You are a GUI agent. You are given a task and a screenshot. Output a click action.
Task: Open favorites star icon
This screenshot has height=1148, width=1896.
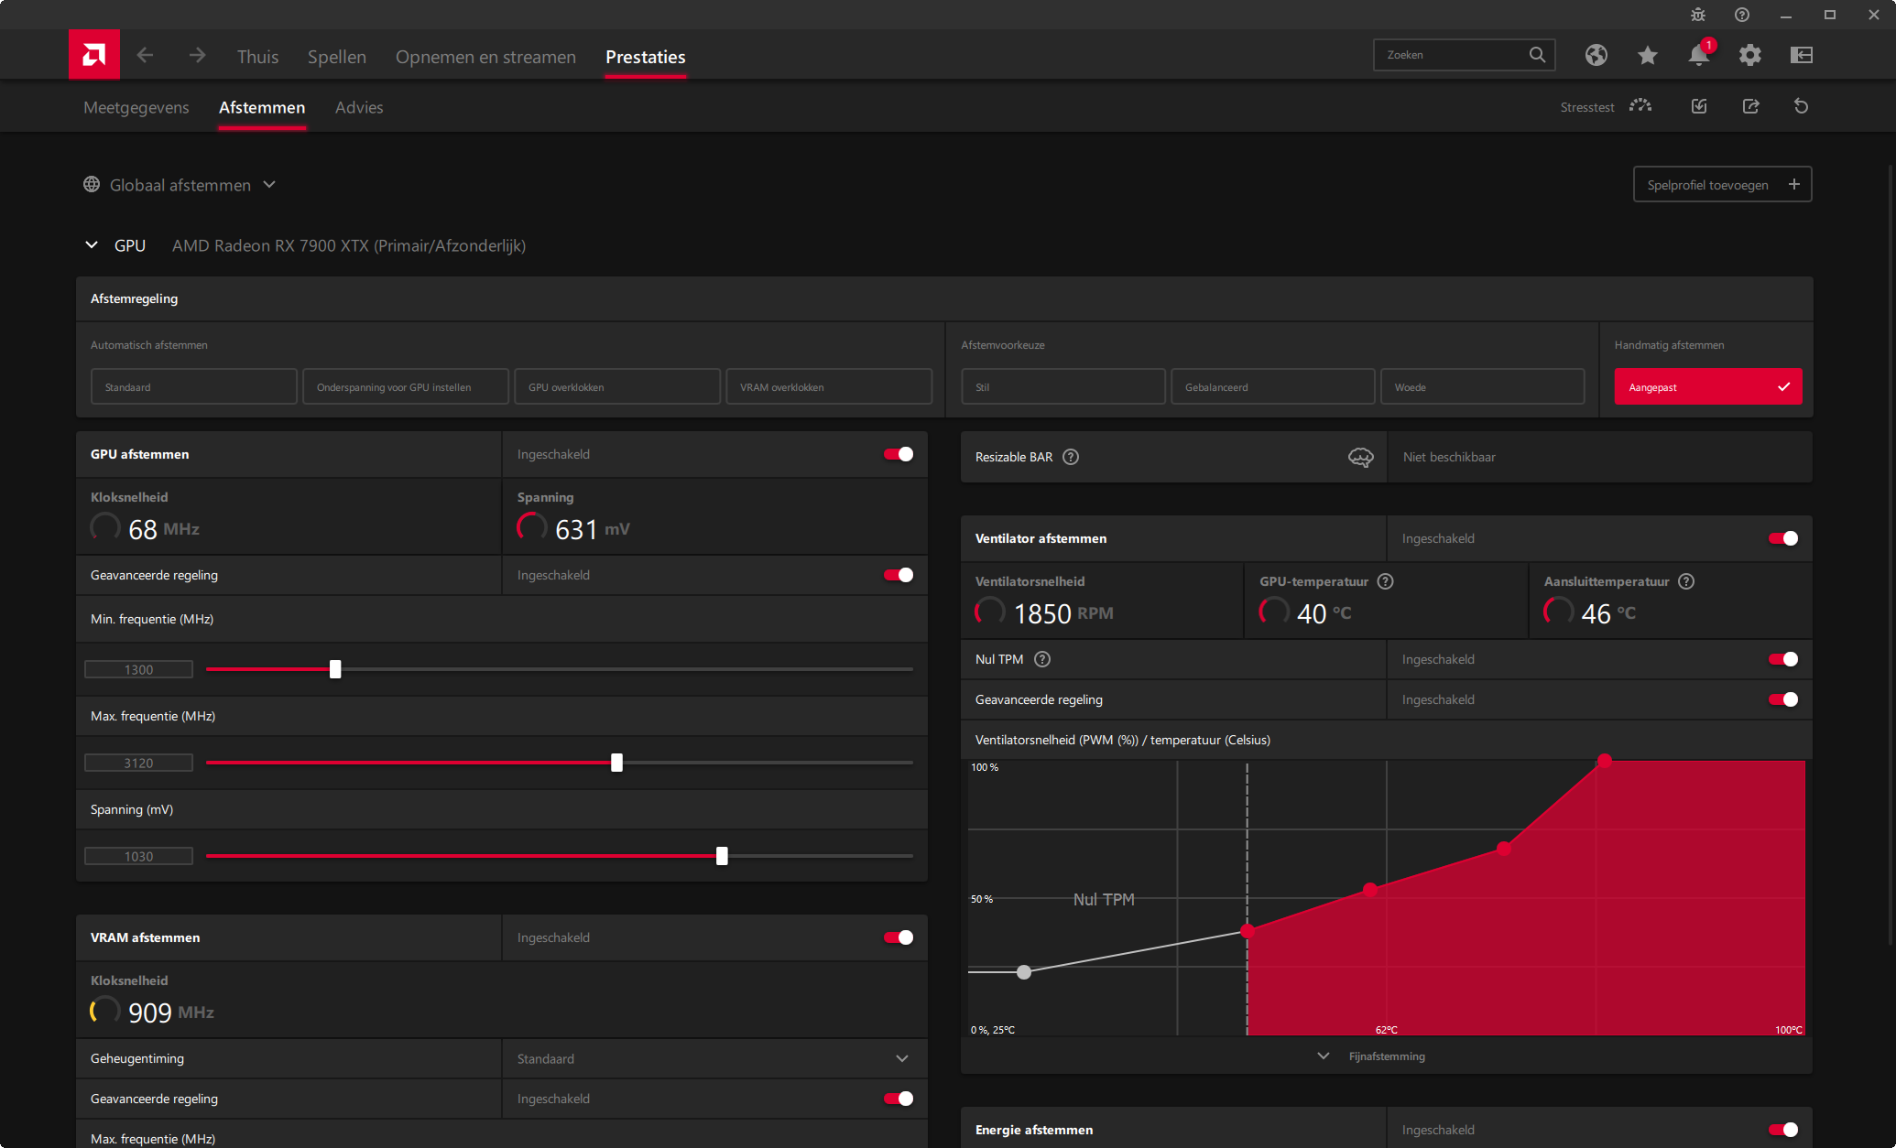tap(1648, 55)
